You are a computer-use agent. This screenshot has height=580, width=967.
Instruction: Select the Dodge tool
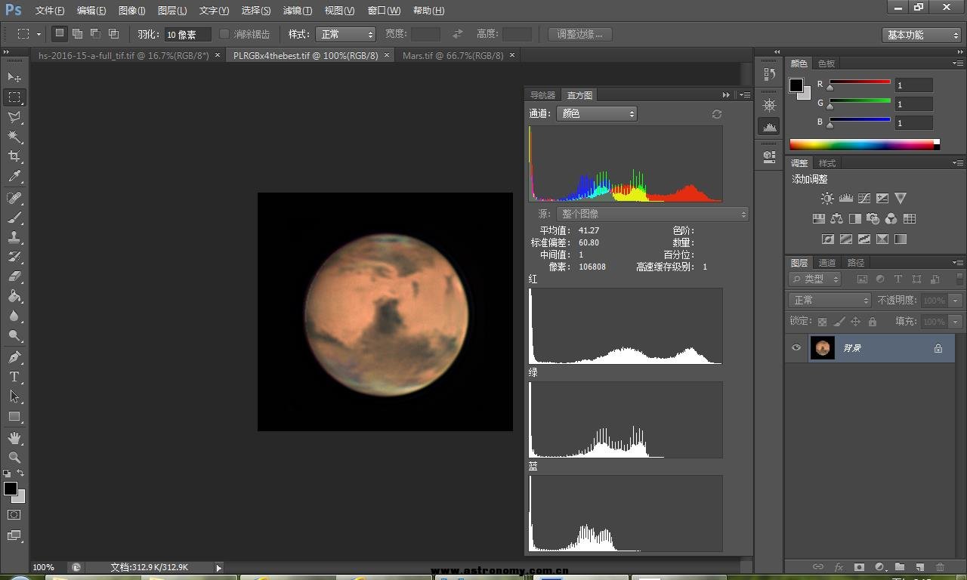tap(14, 335)
